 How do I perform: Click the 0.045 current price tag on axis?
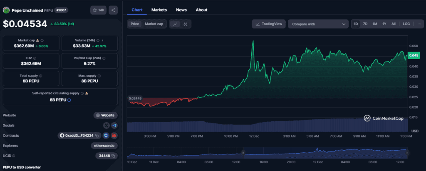click(x=414, y=55)
